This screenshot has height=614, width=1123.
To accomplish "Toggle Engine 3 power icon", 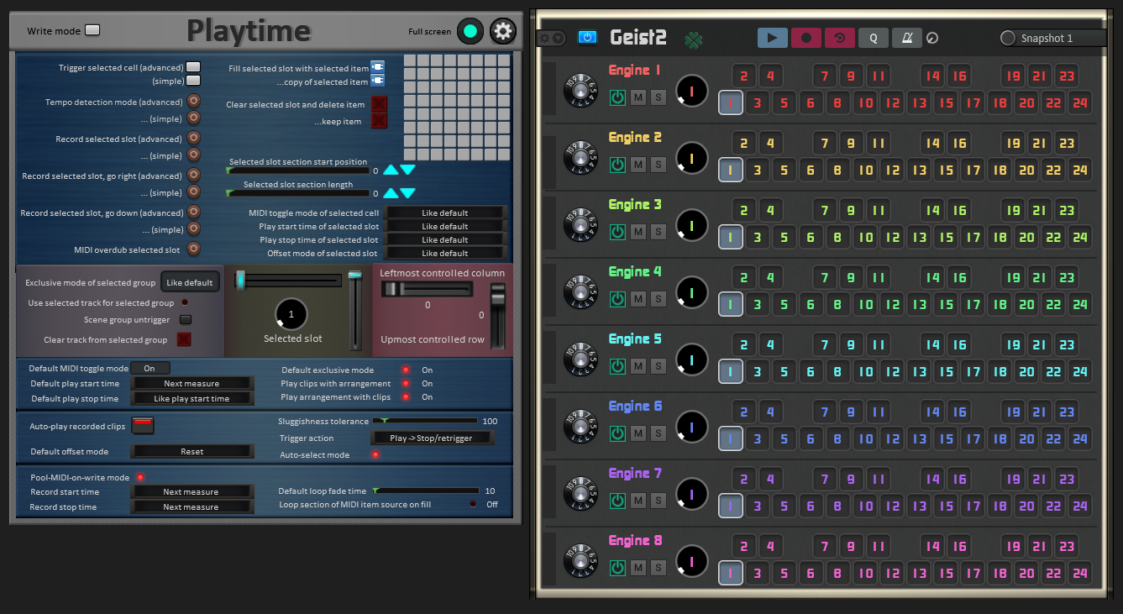I will (x=617, y=232).
